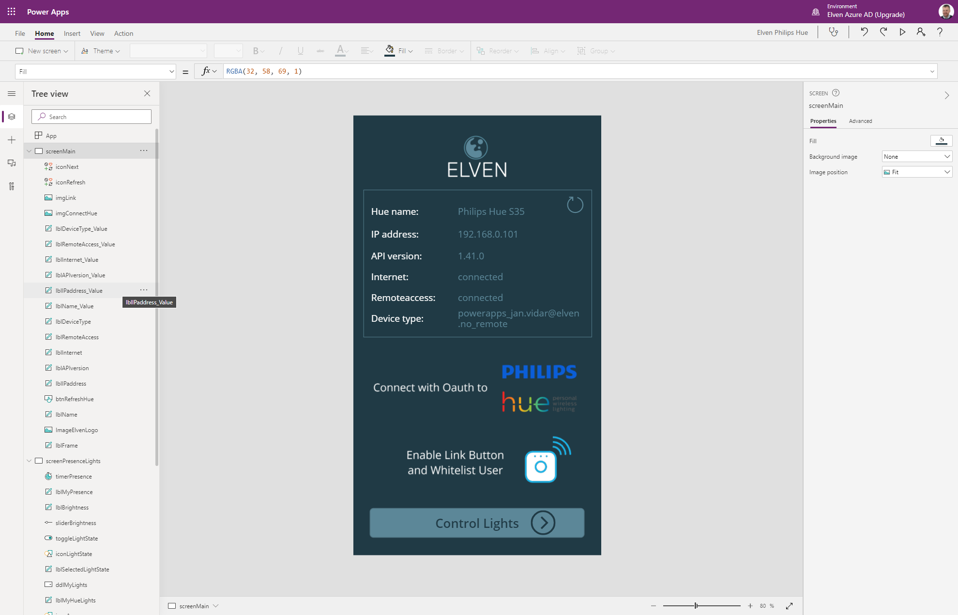Open the Insert plus pane
Viewport: 958px width, 615px height.
click(x=12, y=140)
